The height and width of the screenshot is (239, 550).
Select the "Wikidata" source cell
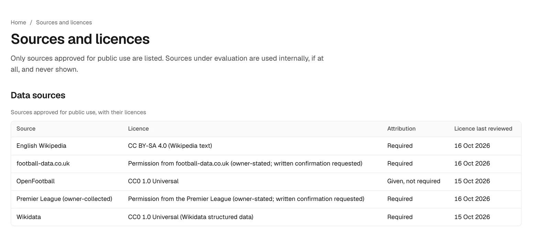(29, 217)
